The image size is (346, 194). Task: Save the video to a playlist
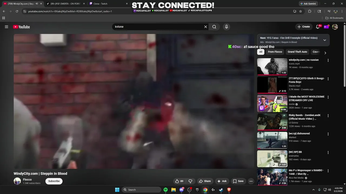pyautogui.click(x=238, y=181)
